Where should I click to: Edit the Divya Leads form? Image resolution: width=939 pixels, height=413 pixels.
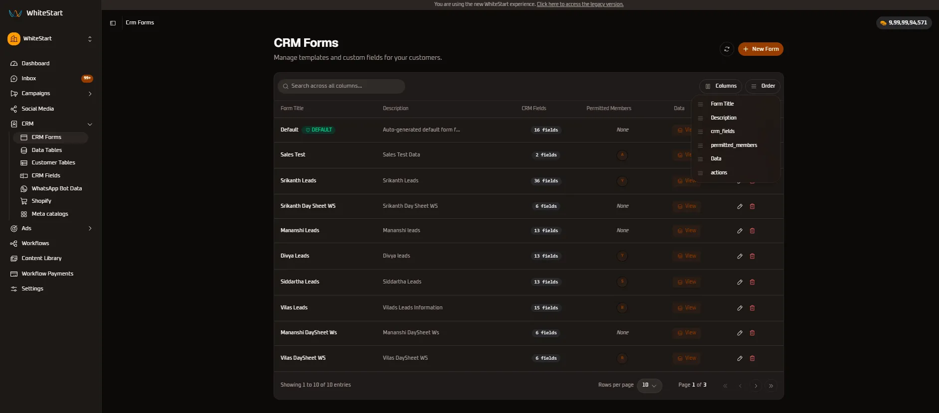click(740, 256)
